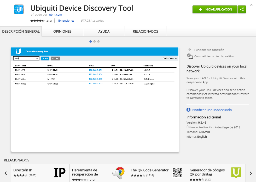Open the Chrome recovery tool wrench icon

click(x=118, y=173)
